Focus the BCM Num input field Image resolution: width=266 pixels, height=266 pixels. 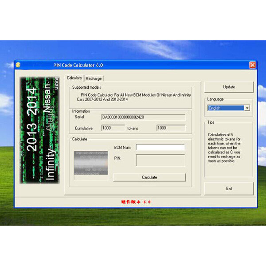pyautogui.click(x=160, y=147)
